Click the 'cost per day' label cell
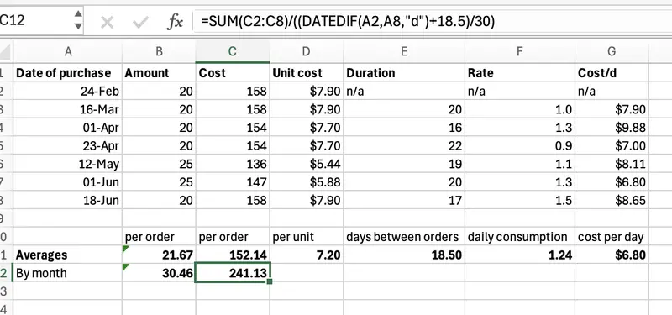The height and width of the screenshot is (315, 672). [x=612, y=237]
